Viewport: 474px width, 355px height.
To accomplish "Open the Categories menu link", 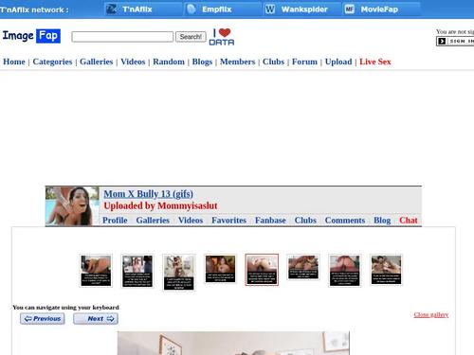I will click(52, 62).
